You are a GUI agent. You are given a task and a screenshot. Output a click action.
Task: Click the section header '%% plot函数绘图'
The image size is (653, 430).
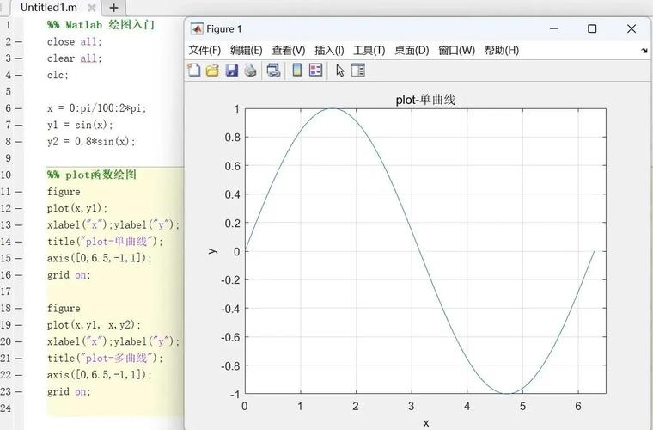pos(92,175)
